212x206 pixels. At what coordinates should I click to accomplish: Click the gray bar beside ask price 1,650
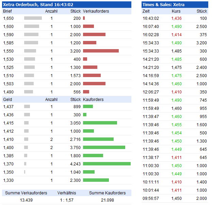pos(33,18)
